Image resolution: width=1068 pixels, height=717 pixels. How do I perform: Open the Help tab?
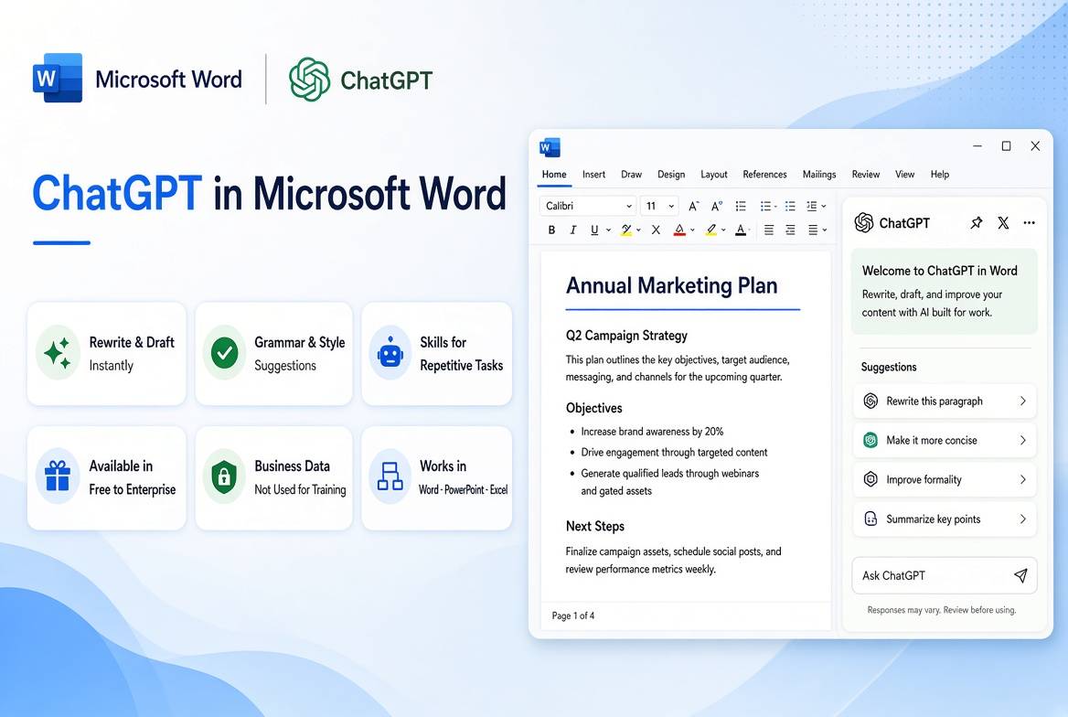pos(940,175)
